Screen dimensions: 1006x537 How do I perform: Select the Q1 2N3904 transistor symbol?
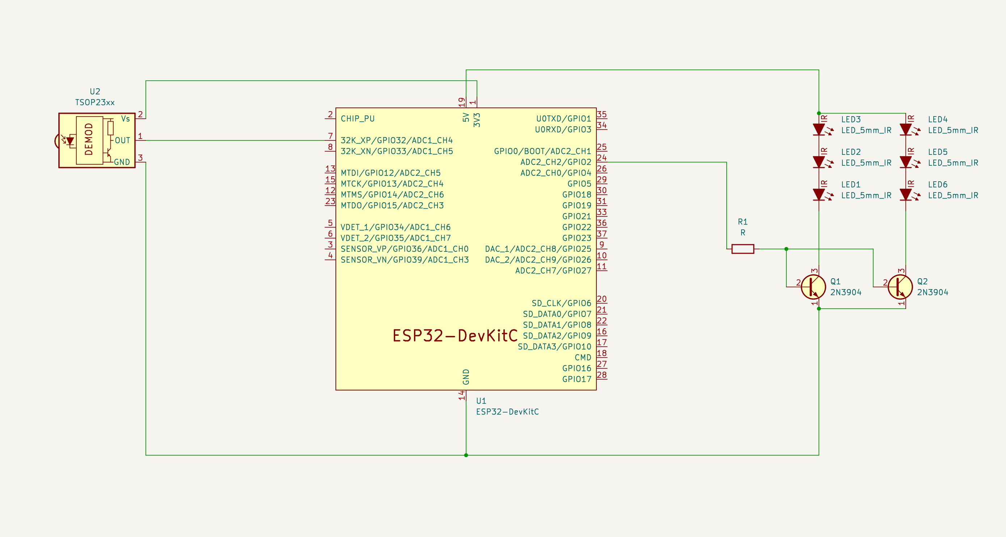[813, 287]
